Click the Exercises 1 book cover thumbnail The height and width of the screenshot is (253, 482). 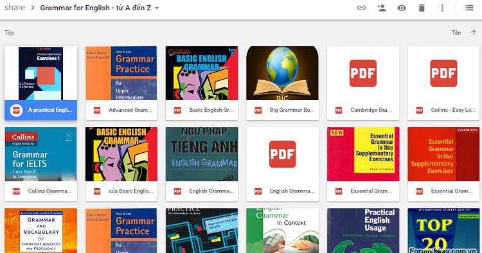pos(41,73)
